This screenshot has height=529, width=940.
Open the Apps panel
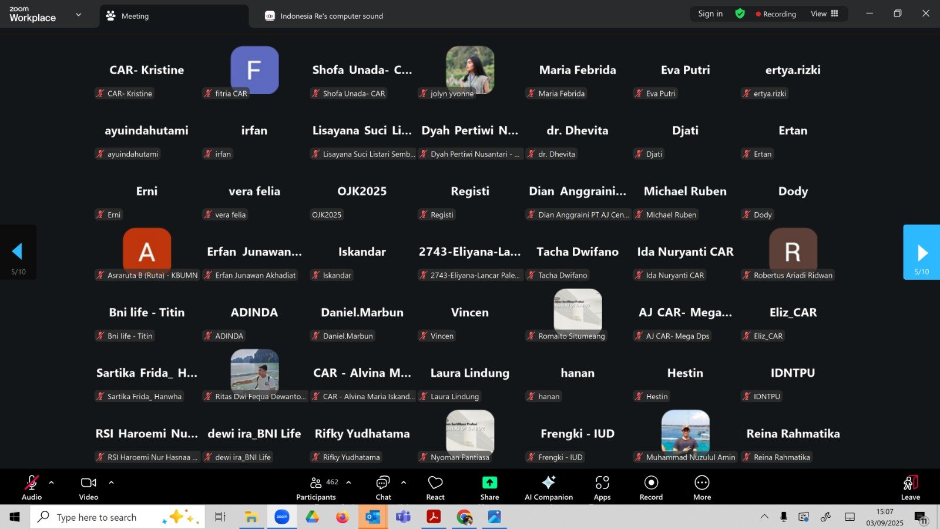(x=602, y=487)
